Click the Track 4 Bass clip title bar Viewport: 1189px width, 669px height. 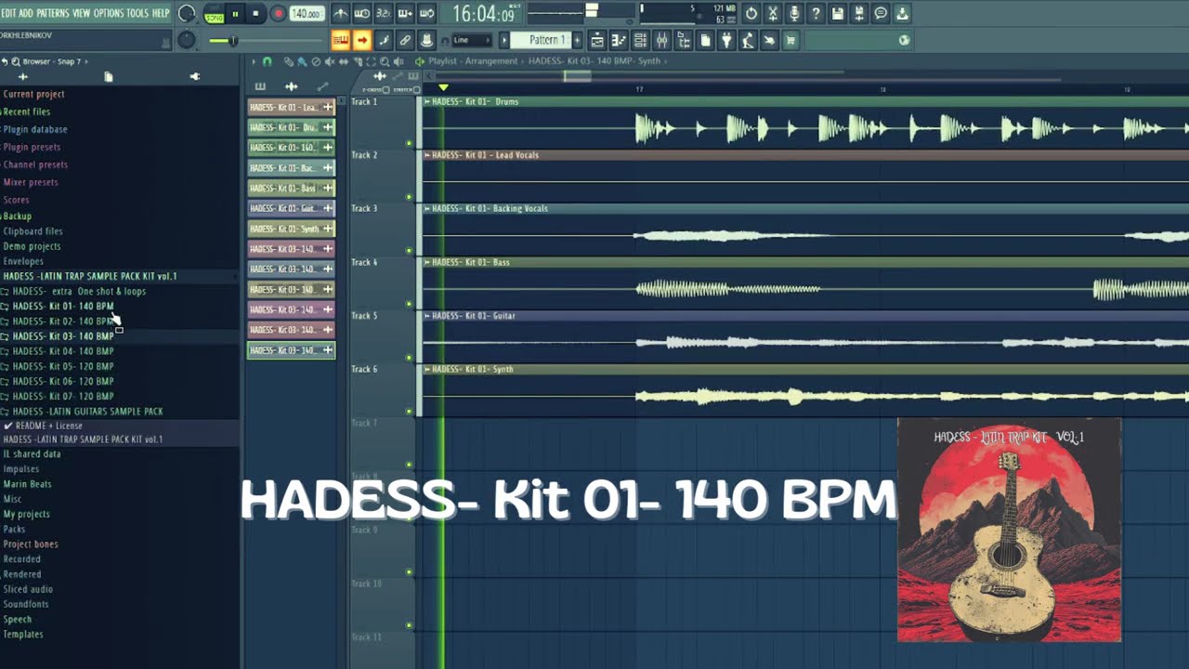coord(805,262)
